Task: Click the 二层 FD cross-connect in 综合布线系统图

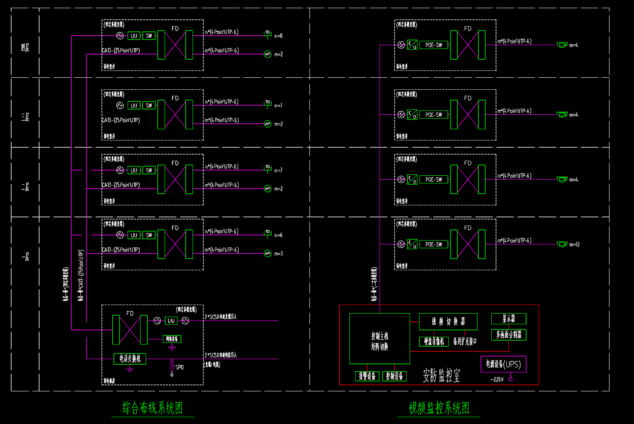Action: [x=175, y=179]
